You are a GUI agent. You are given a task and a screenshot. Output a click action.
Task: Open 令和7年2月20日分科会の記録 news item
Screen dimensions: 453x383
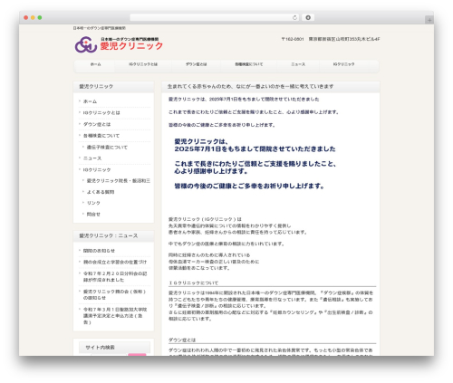(115, 277)
